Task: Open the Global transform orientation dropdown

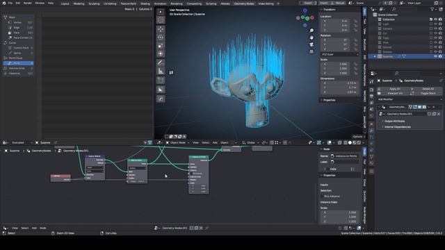Action: pos(250,142)
